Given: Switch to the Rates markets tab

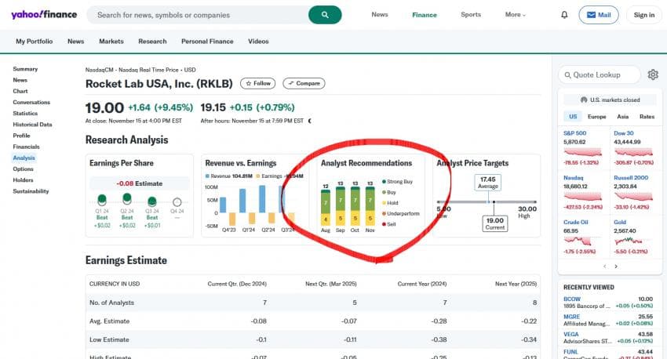Looking at the screenshot, I should point(647,117).
